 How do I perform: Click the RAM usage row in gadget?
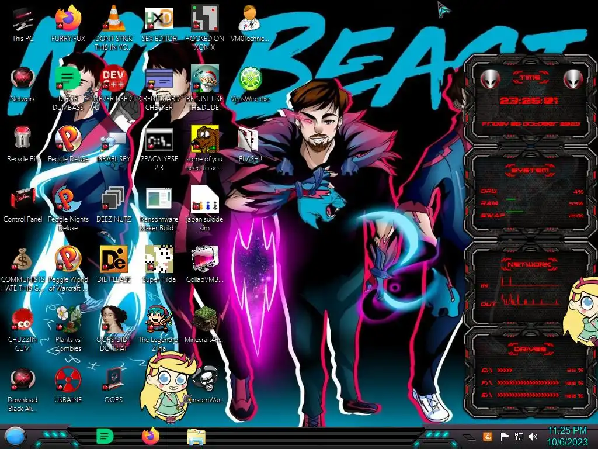click(533, 203)
